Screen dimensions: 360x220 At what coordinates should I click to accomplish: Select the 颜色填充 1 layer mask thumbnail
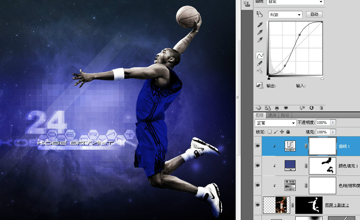tap(323, 166)
